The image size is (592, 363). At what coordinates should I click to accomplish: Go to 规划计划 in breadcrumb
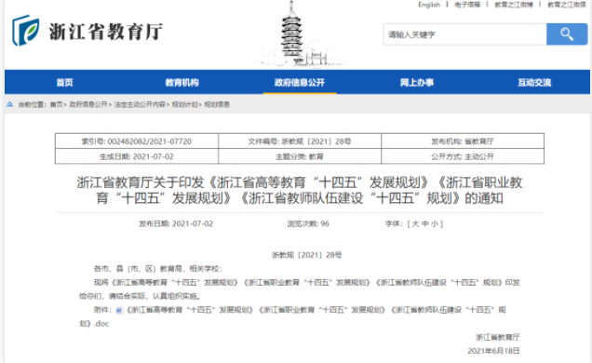coord(184,104)
